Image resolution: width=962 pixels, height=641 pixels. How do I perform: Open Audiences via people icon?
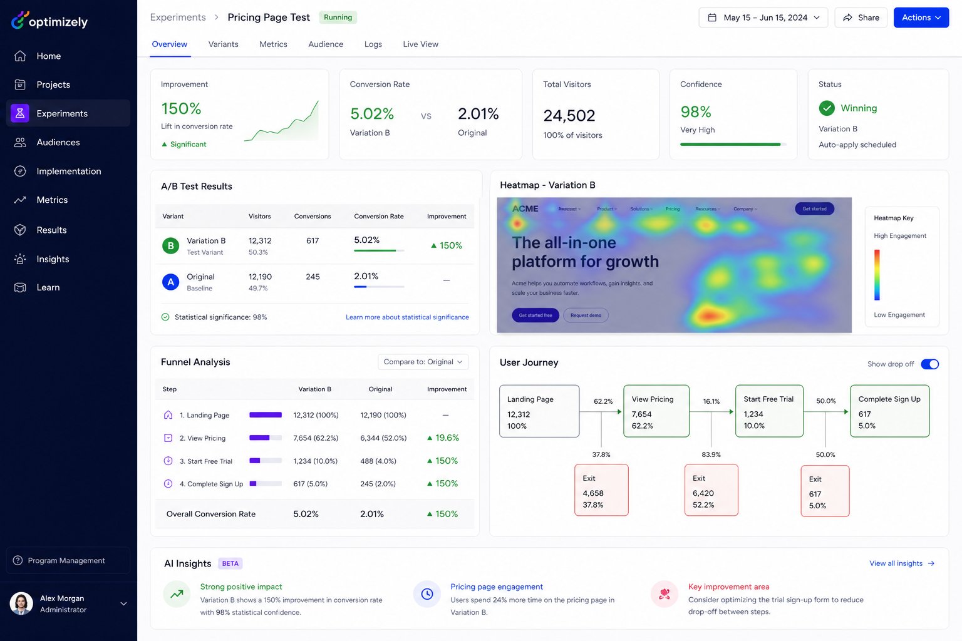(20, 142)
